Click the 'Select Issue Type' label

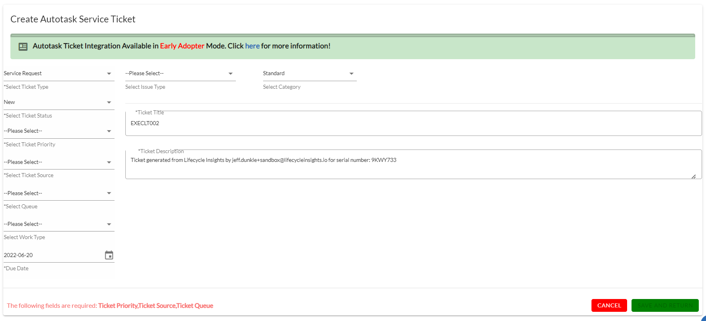pos(145,87)
